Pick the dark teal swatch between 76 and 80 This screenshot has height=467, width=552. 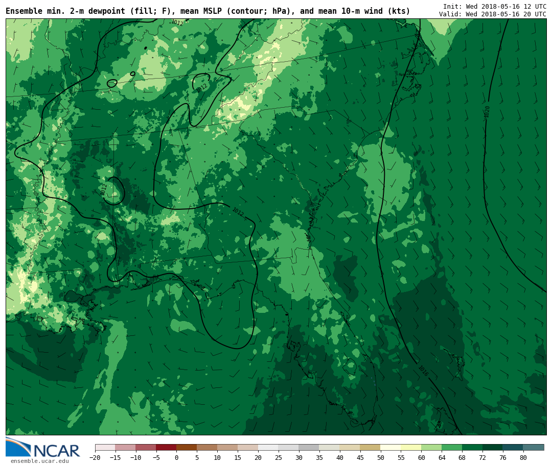pos(514,447)
